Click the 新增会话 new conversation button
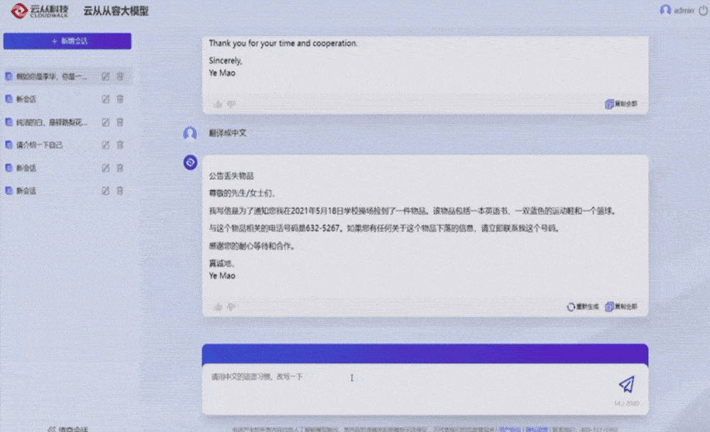710x432 pixels. 68,41
